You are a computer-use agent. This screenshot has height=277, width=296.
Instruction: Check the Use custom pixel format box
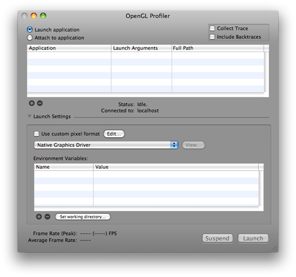pos(36,134)
